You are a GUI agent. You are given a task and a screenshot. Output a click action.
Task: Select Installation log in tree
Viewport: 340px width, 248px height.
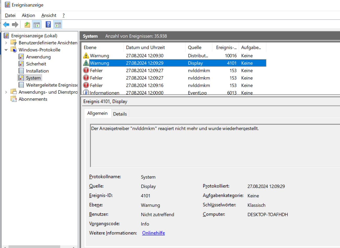pos(37,71)
